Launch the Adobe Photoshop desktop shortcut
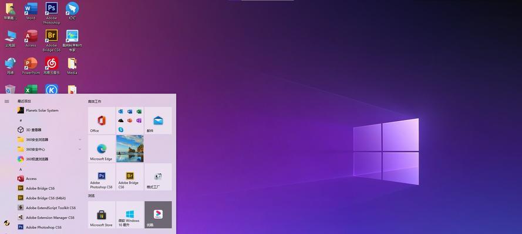Screen dimensions: 522x234 [x=51, y=13]
